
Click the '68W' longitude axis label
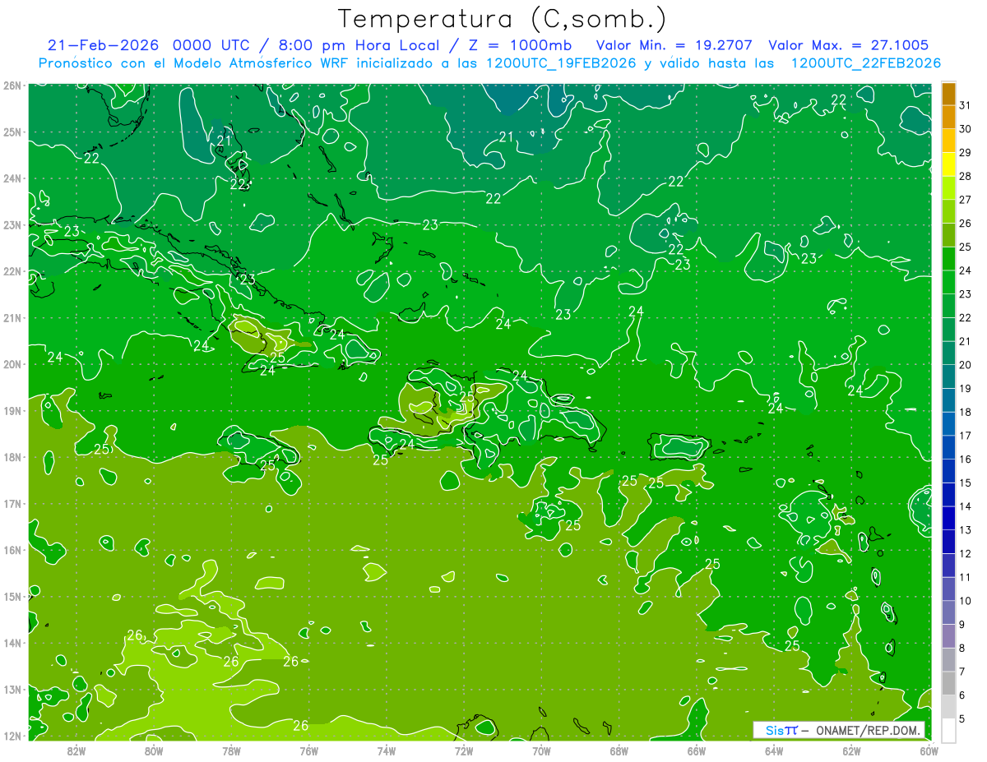click(619, 750)
